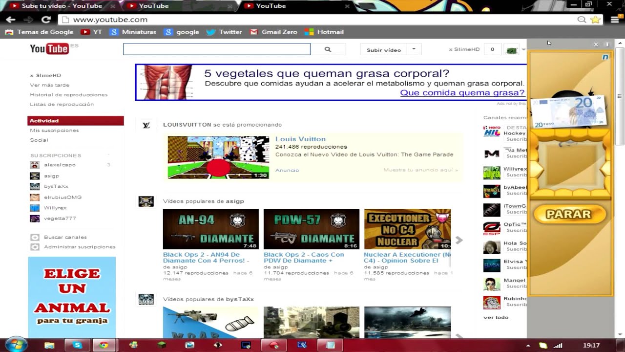Open Listas de reproducción link
The image size is (625, 352).
pos(62,105)
